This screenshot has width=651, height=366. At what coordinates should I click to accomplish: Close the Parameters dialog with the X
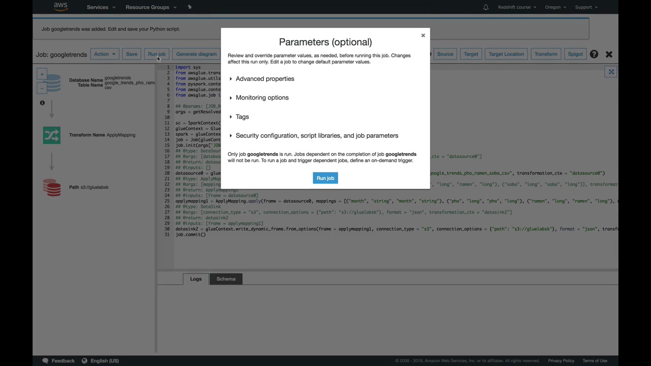tap(423, 36)
